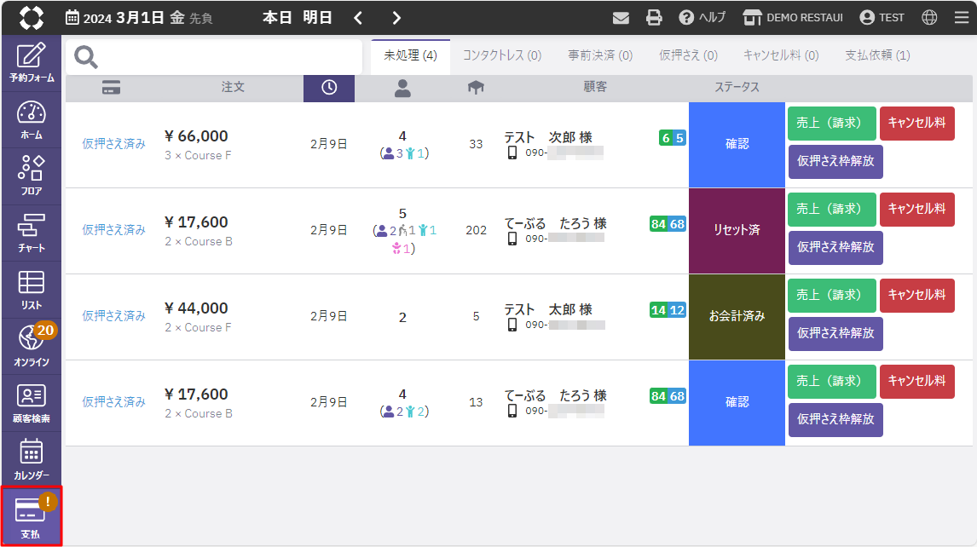
Task: Click キャンセル料 in table 13 row
Action: 916,381
